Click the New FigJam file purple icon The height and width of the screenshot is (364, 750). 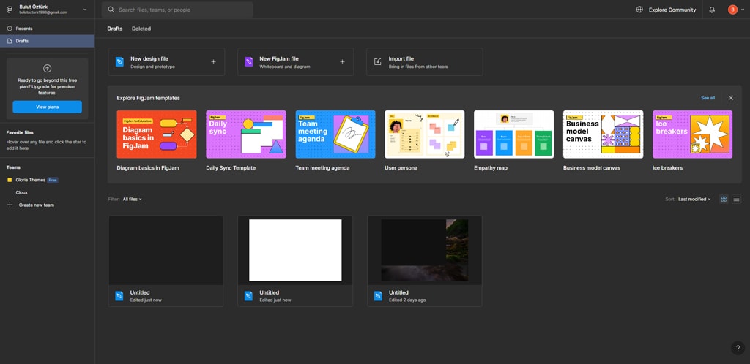(249, 61)
